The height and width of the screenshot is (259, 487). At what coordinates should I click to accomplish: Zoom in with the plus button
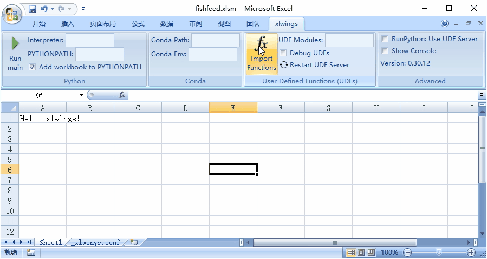(471, 252)
